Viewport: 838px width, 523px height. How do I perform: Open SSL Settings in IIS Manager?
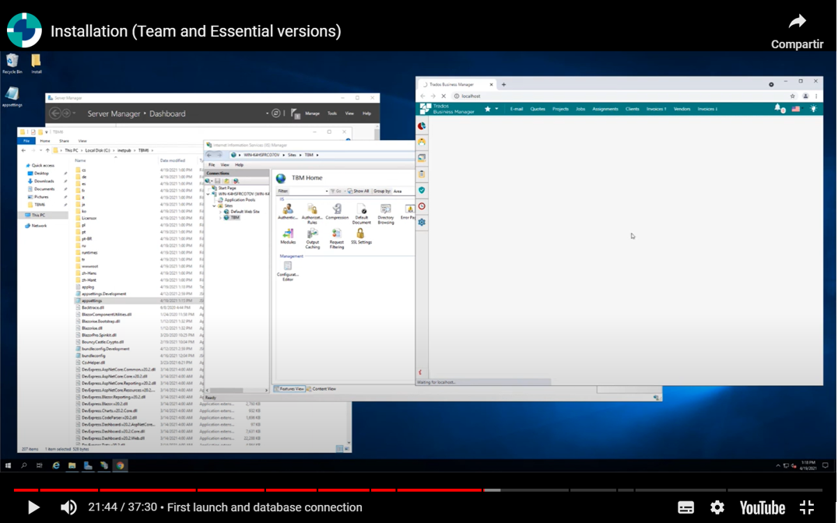click(361, 237)
